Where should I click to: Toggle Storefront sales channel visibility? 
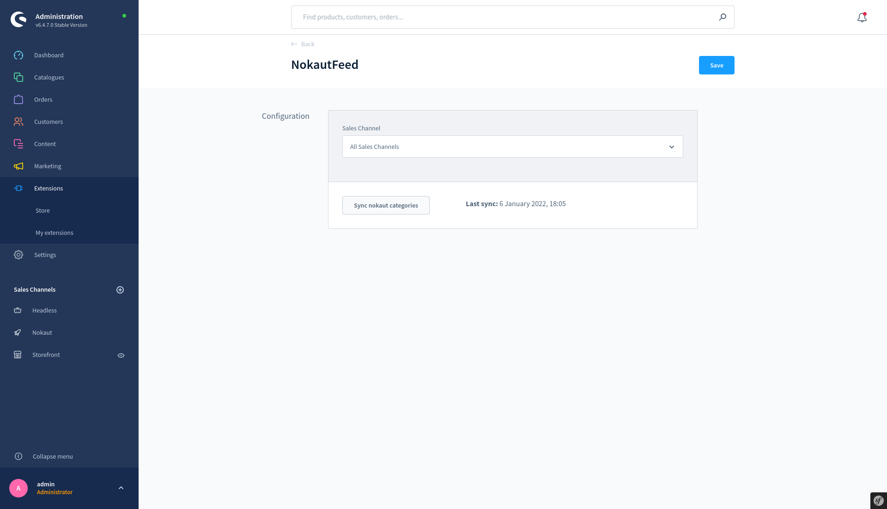pos(121,355)
